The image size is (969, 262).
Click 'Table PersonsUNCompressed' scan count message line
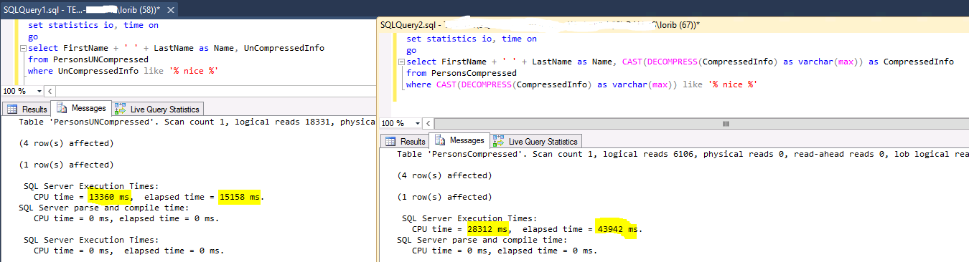[x=197, y=122]
